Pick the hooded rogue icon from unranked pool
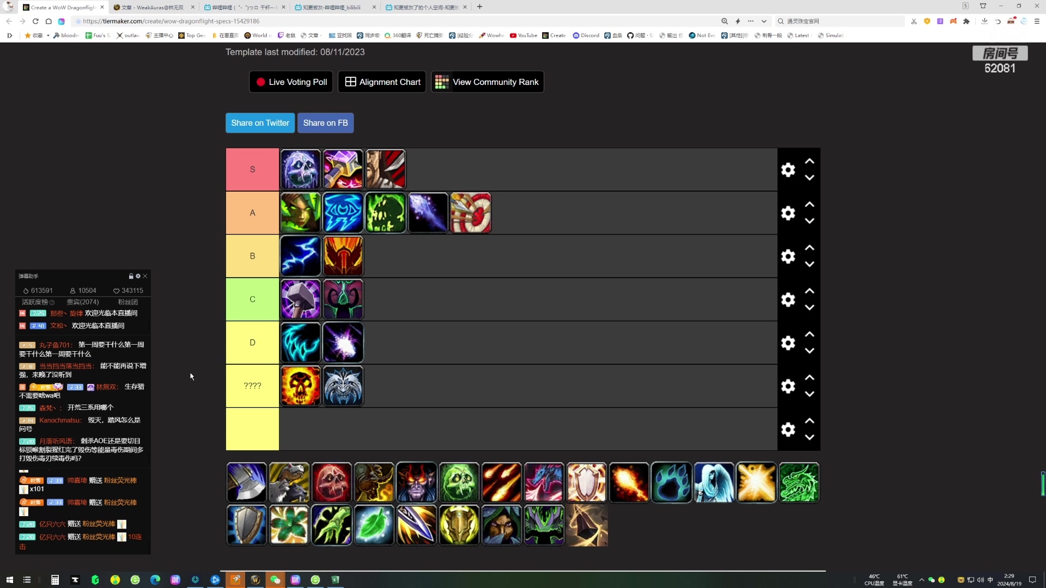 click(x=502, y=525)
